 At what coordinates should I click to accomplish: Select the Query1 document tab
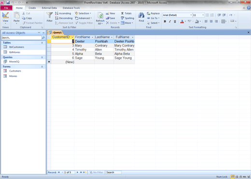56,33
